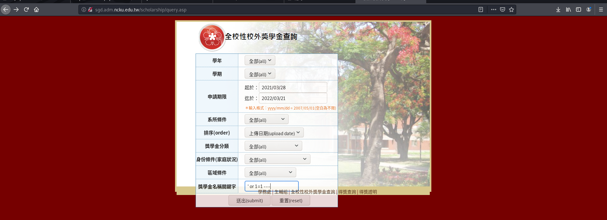Open the 得獎證明 footer link
The height and width of the screenshot is (220, 607).
(368, 192)
